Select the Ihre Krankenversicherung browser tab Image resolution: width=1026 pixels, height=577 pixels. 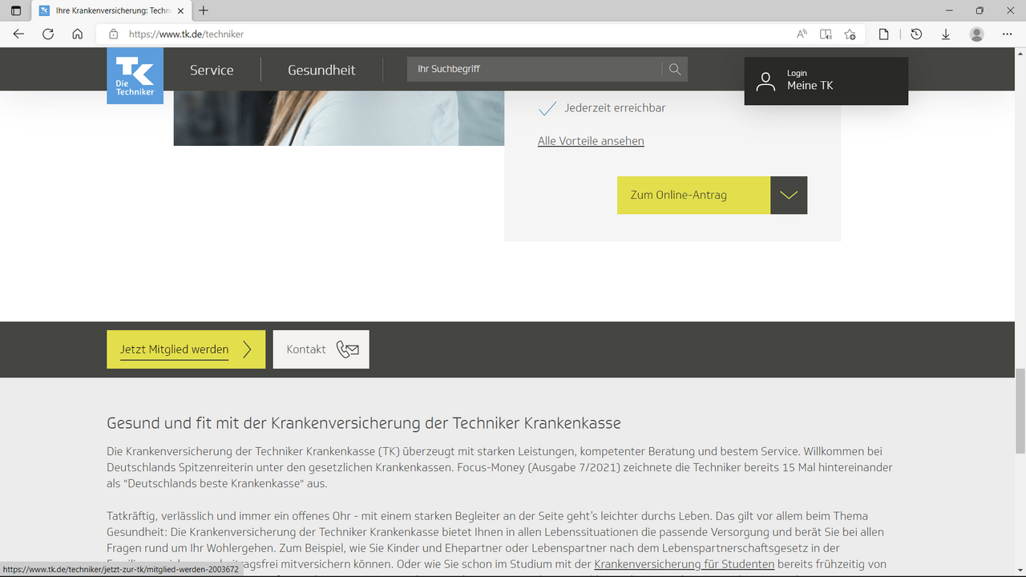112,11
